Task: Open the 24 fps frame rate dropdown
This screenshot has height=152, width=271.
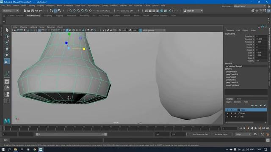Action: pyautogui.click(x=243, y=134)
